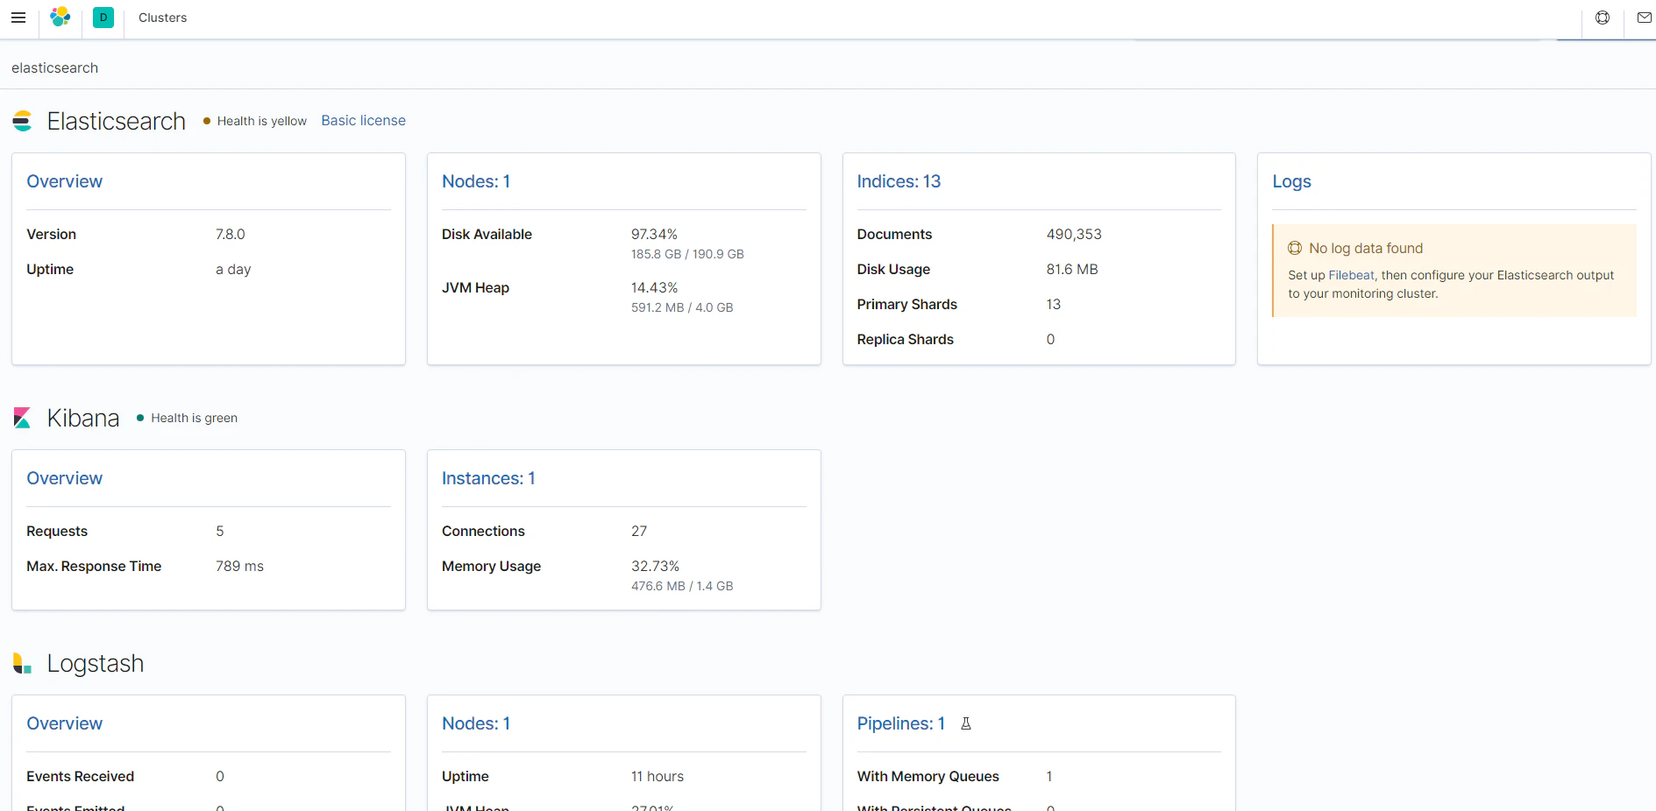Click the 81.6 MB disk usage value
Screen dimensions: 1656x811
click(x=1072, y=269)
